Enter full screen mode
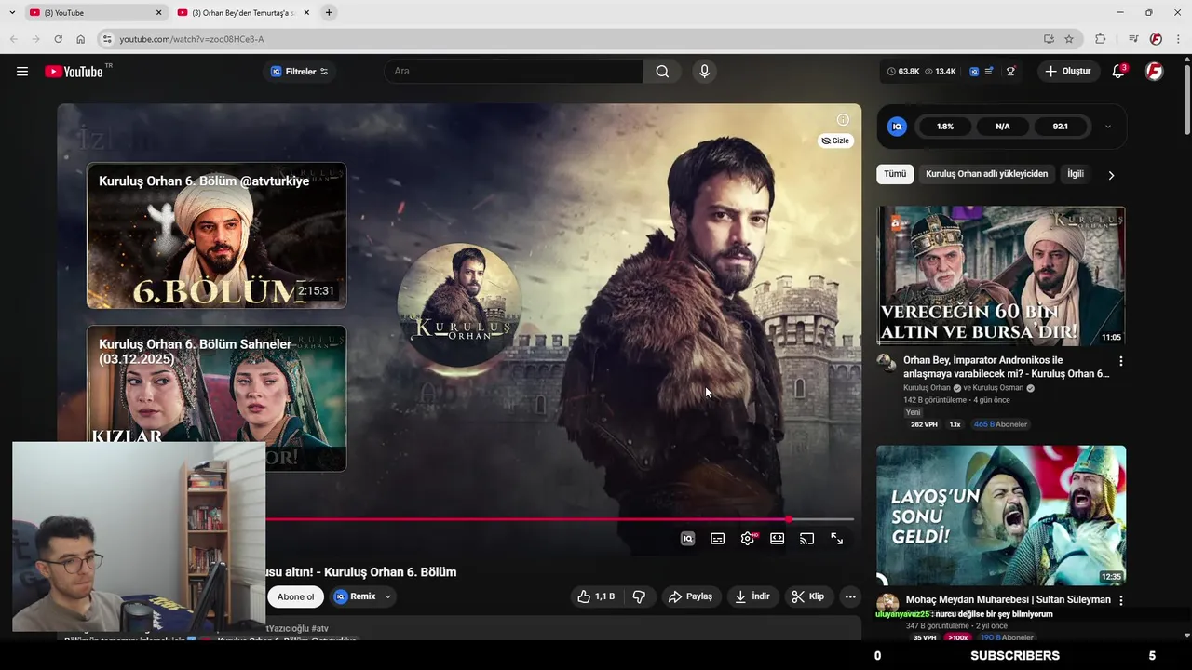 click(x=837, y=539)
